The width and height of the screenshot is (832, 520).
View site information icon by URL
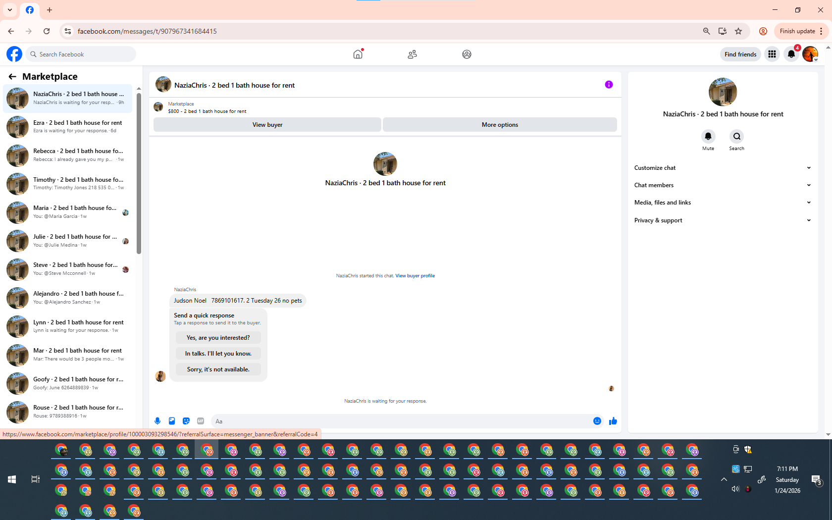[x=68, y=31]
